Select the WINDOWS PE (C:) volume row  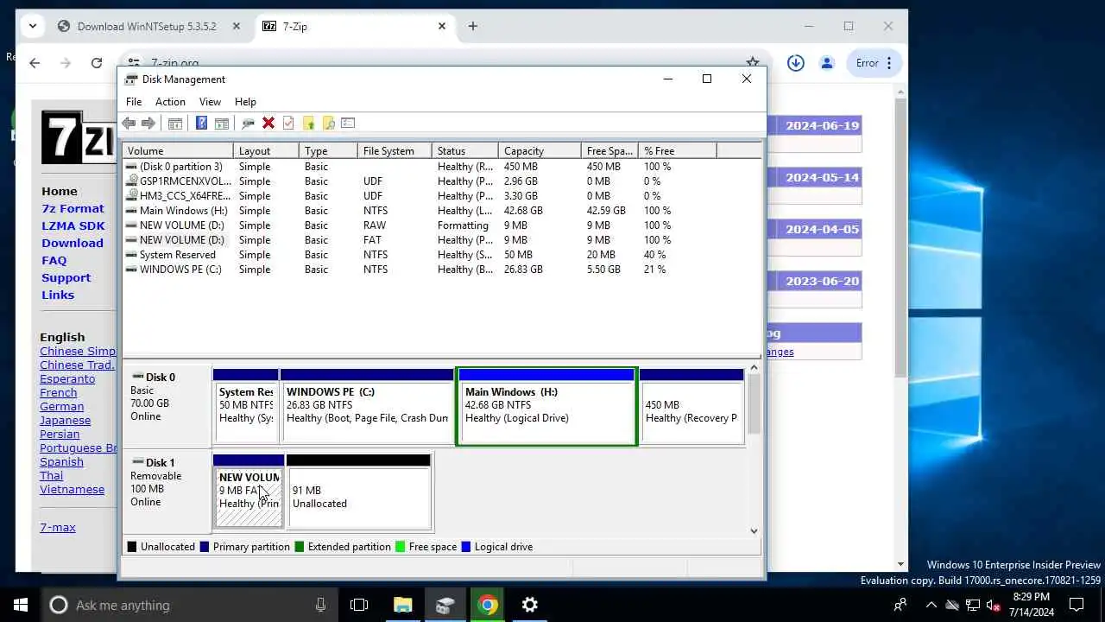click(441, 270)
